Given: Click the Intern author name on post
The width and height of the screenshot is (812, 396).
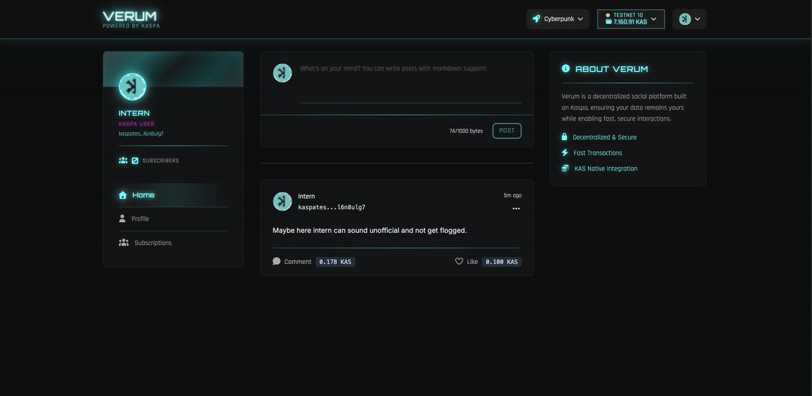Looking at the screenshot, I should coord(307,196).
